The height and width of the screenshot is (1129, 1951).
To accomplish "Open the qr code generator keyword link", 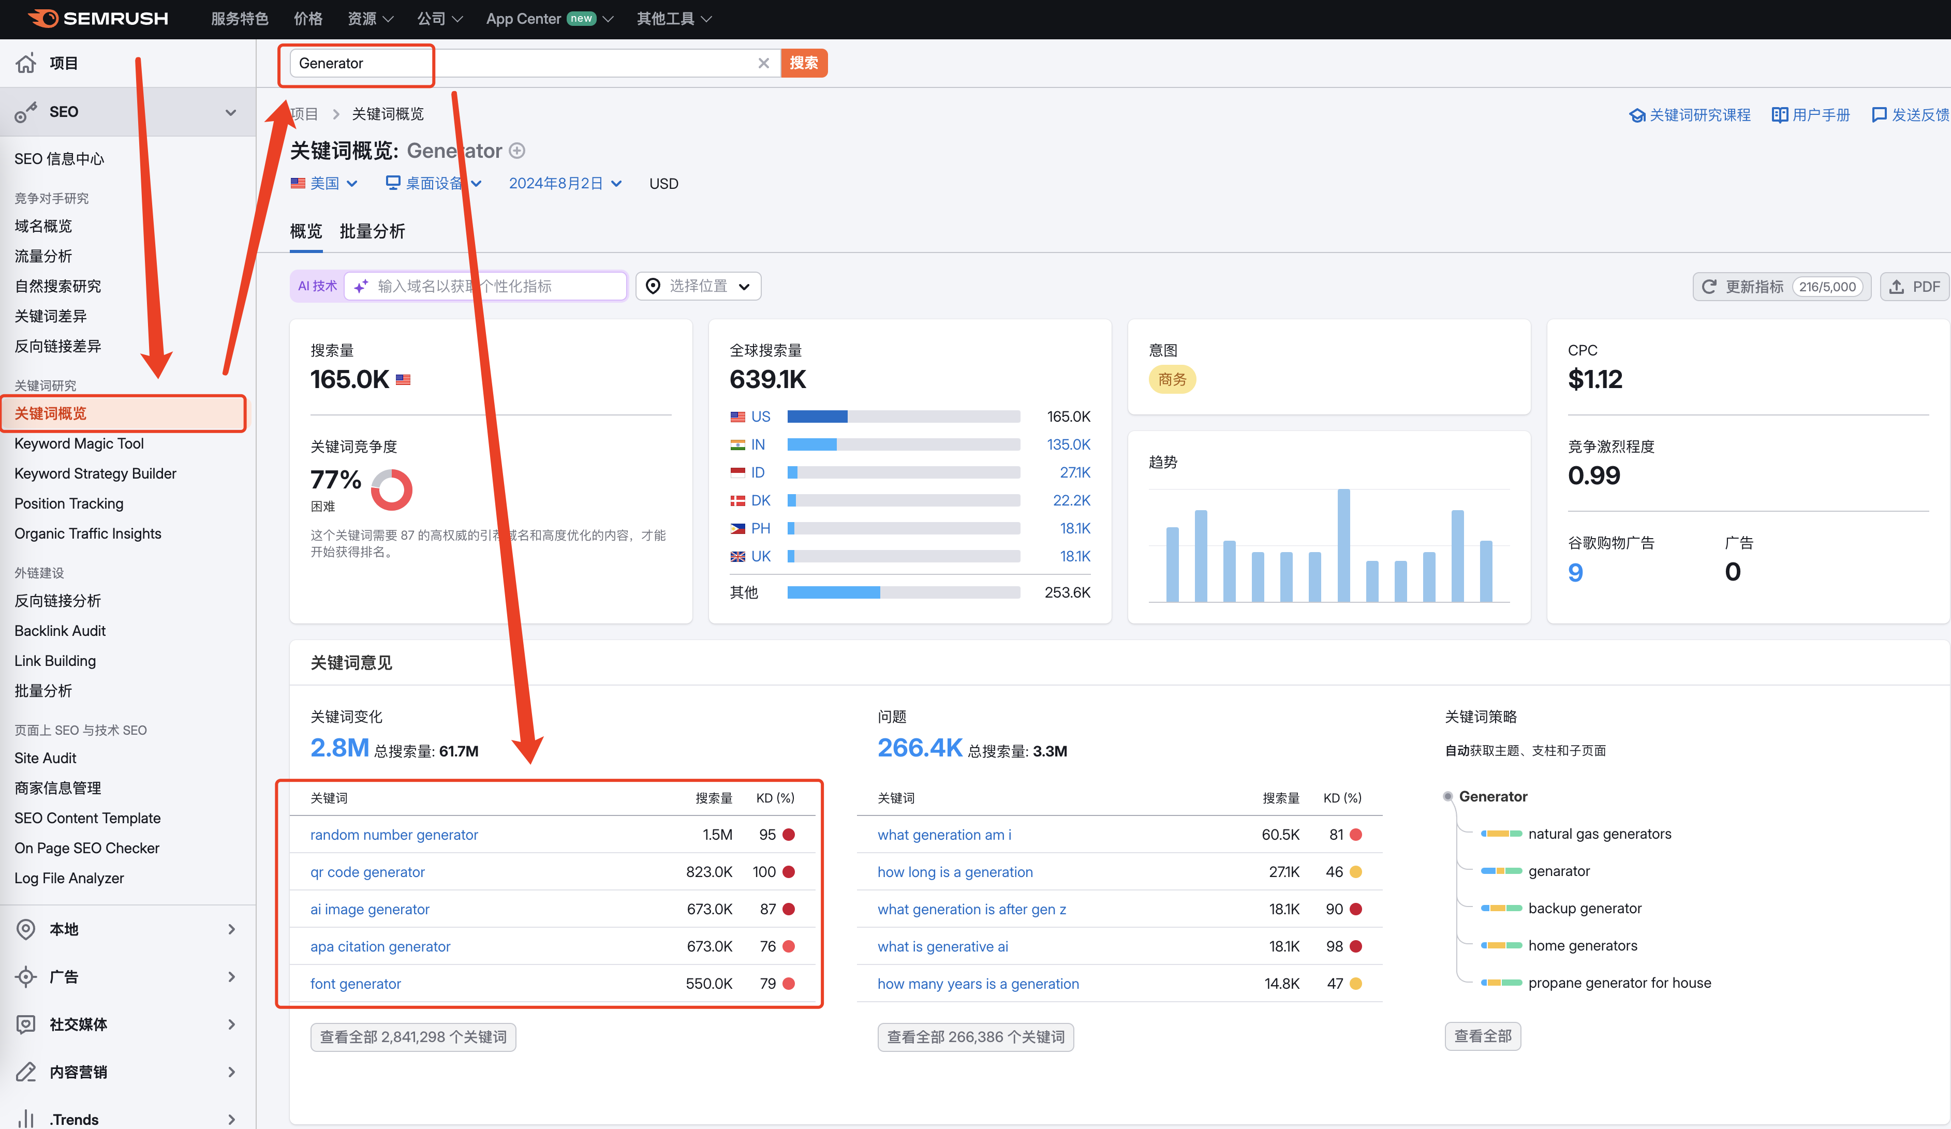I will pos(368,872).
